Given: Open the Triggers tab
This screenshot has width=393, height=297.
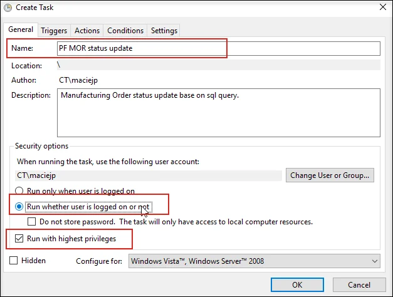Looking at the screenshot, I should click(x=55, y=30).
